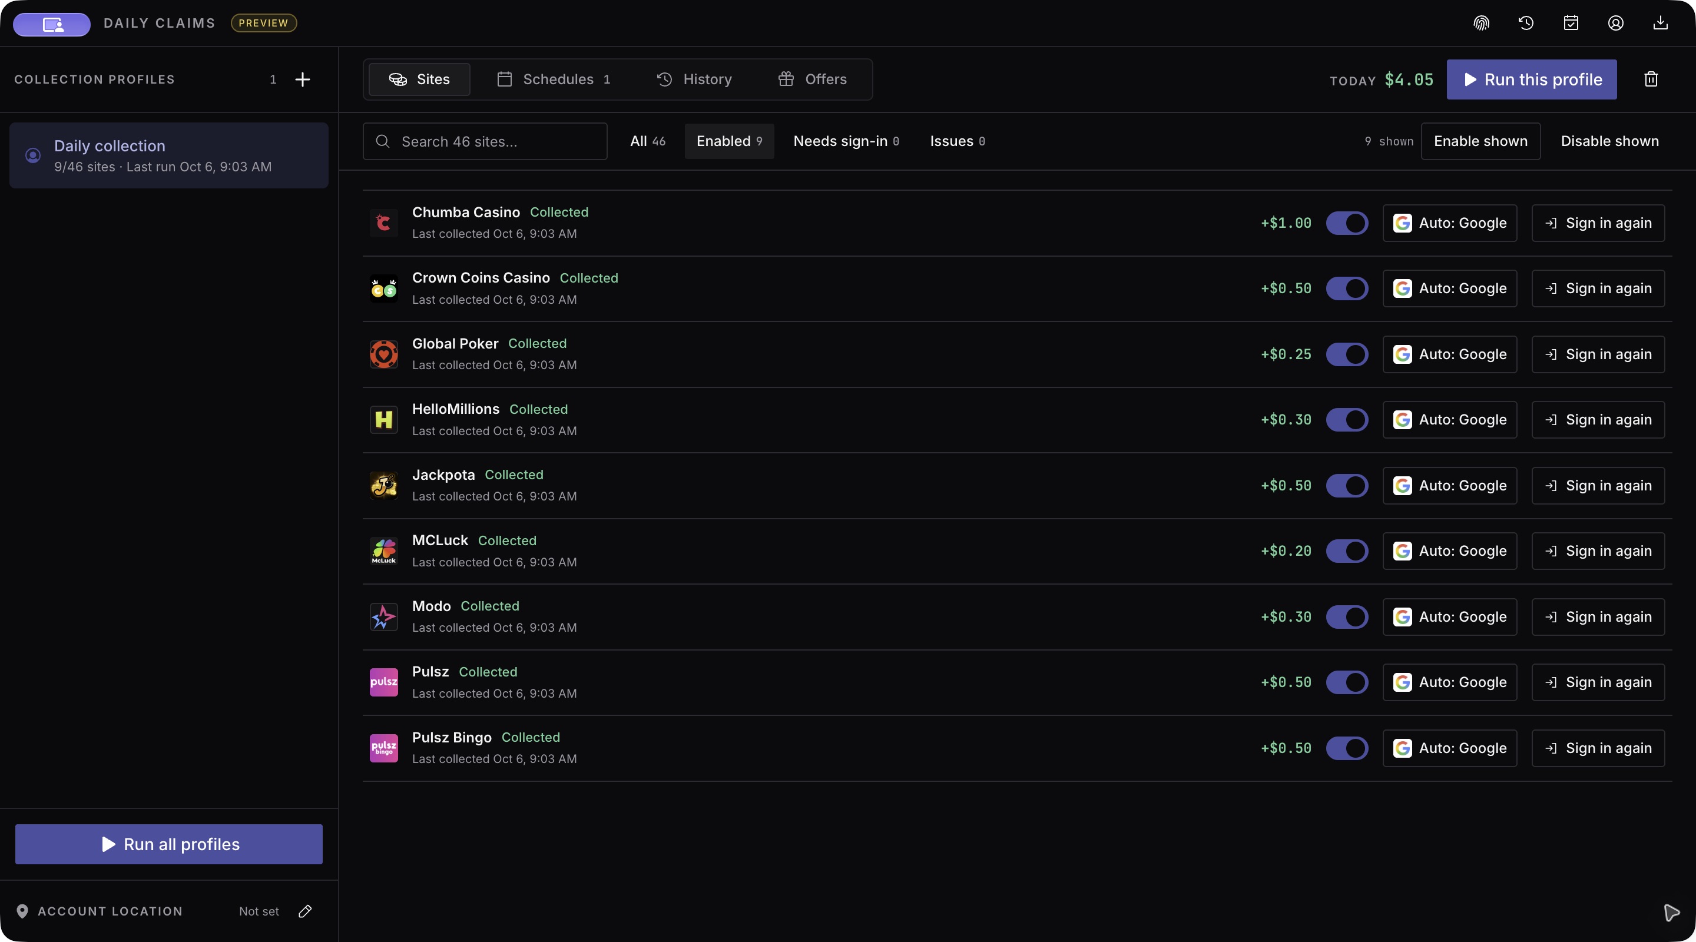Click the HelloMillions site logo

[383, 420]
